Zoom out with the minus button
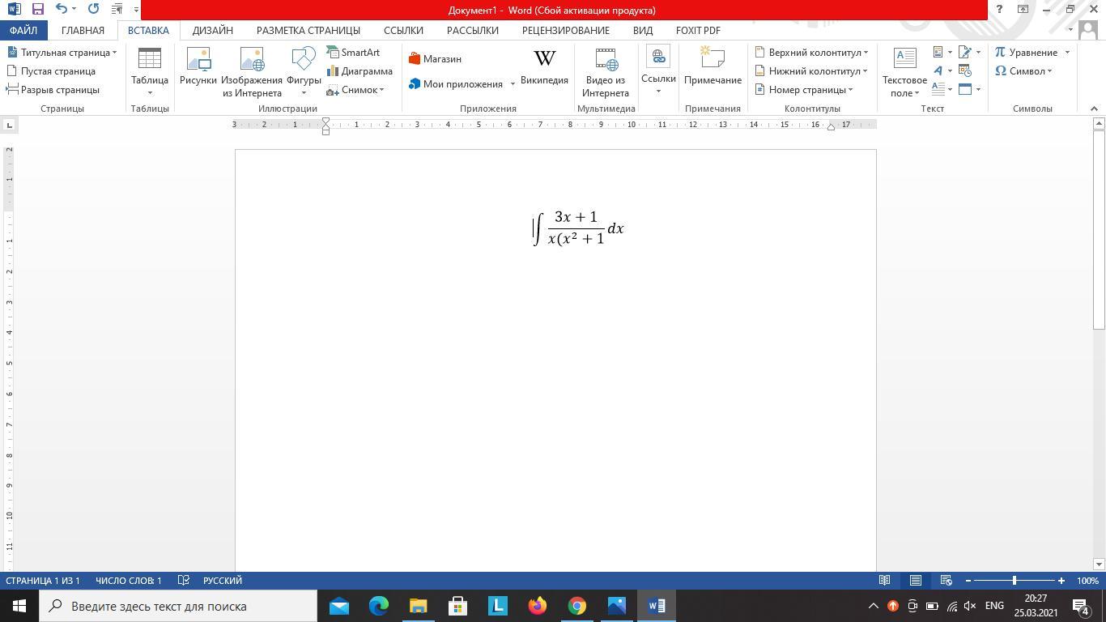The height and width of the screenshot is (622, 1106). 968,581
